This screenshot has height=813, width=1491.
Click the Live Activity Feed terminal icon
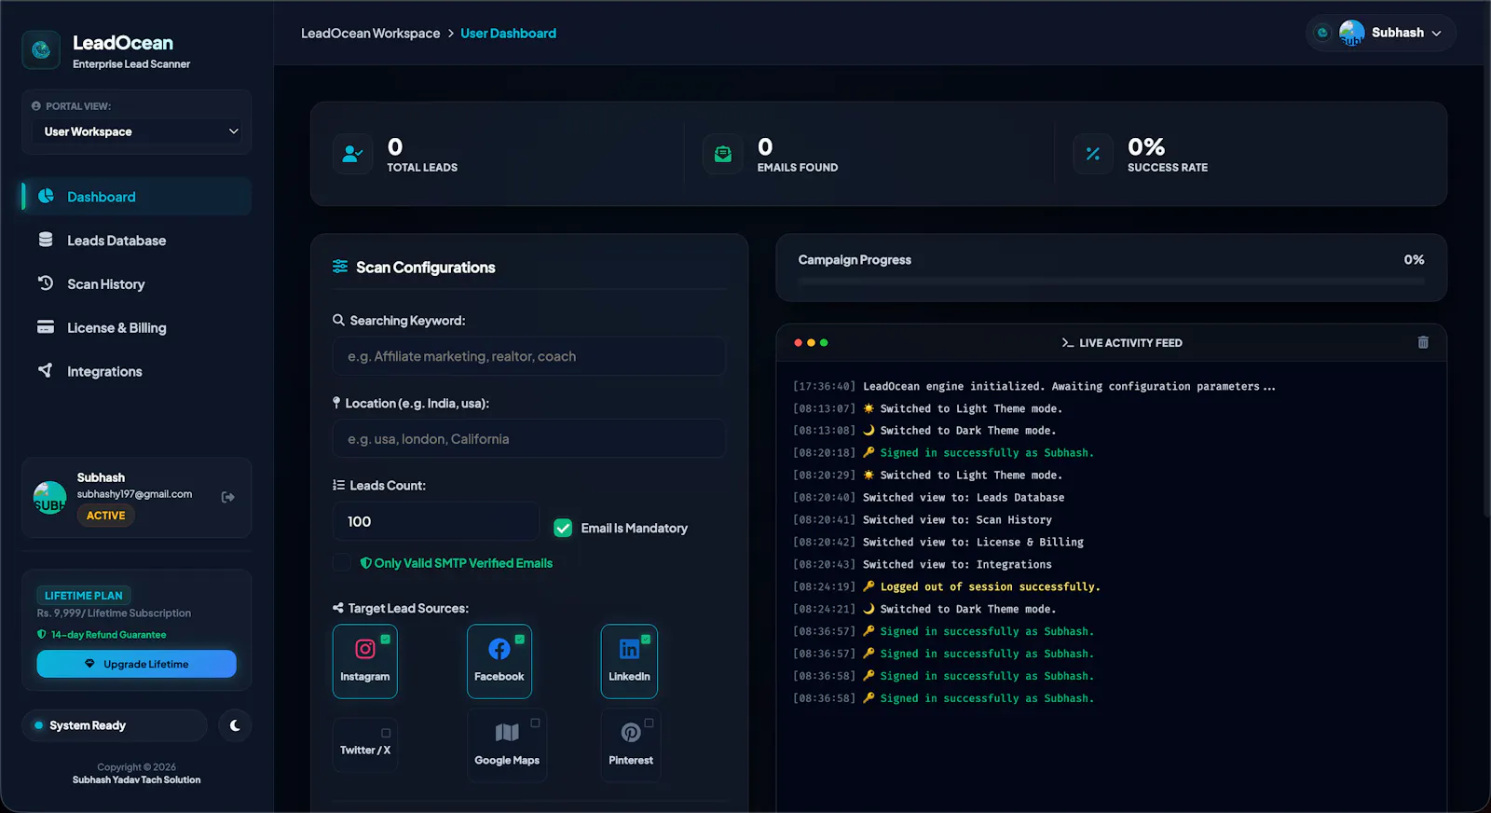[1068, 343]
